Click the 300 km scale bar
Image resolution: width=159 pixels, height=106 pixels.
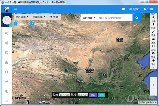click(x=21, y=103)
